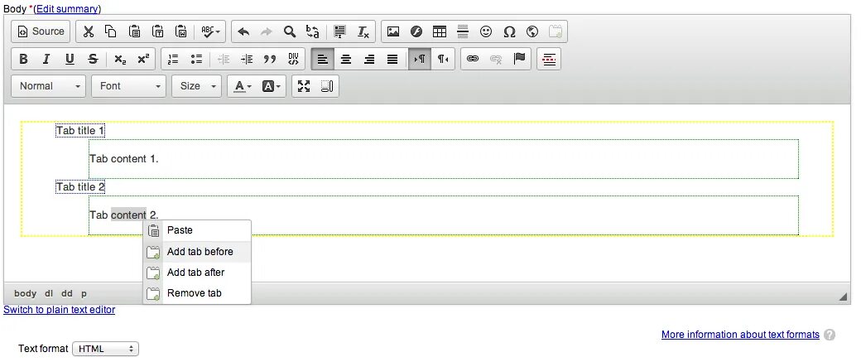This screenshot has height=362, width=861.
Task: Click the Undo arrow icon
Action: point(243,31)
